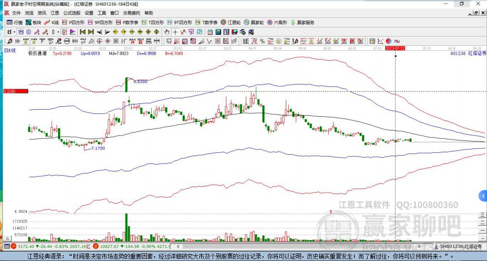The height and width of the screenshot is (261, 487).
Task: Jump to last bar icon
Action: (x=91, y=32)
